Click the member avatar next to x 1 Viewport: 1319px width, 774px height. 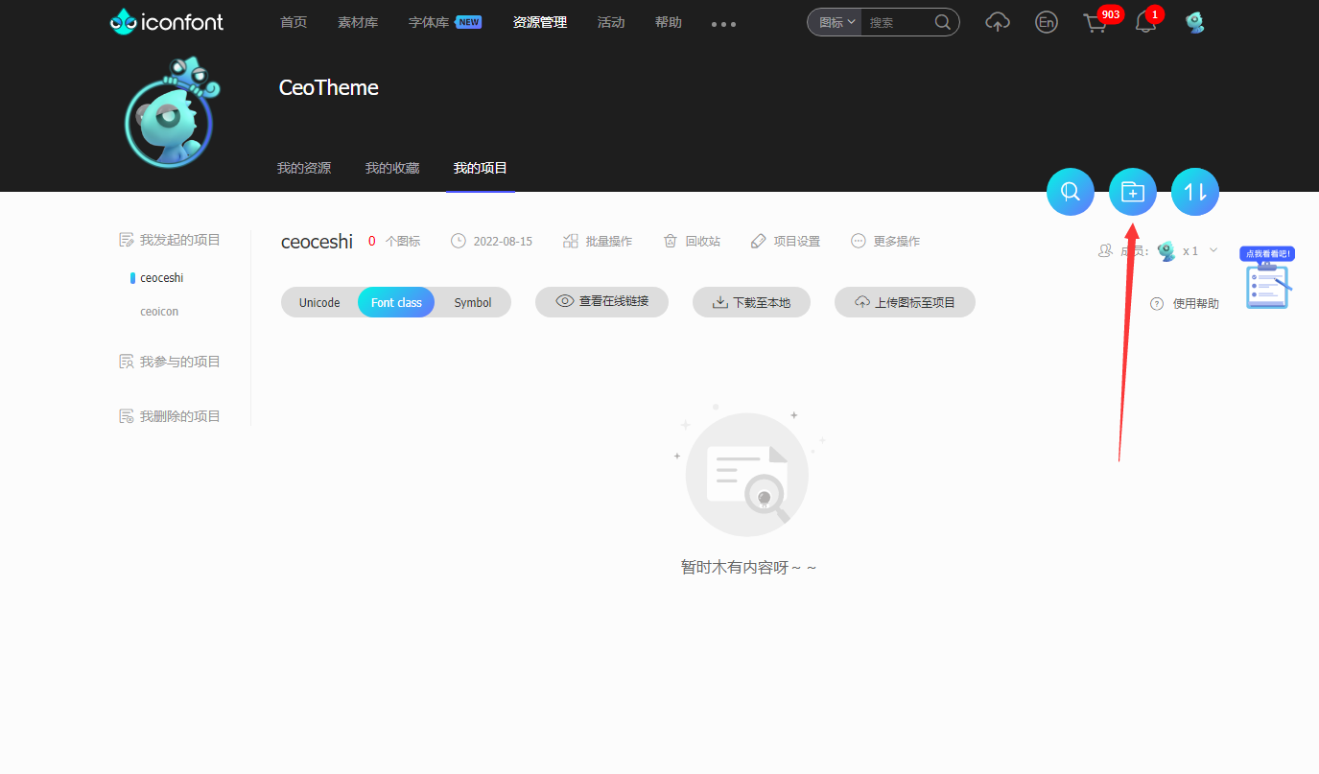tap(1166, 251)
